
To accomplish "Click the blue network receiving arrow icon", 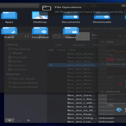I will [119, 110].
